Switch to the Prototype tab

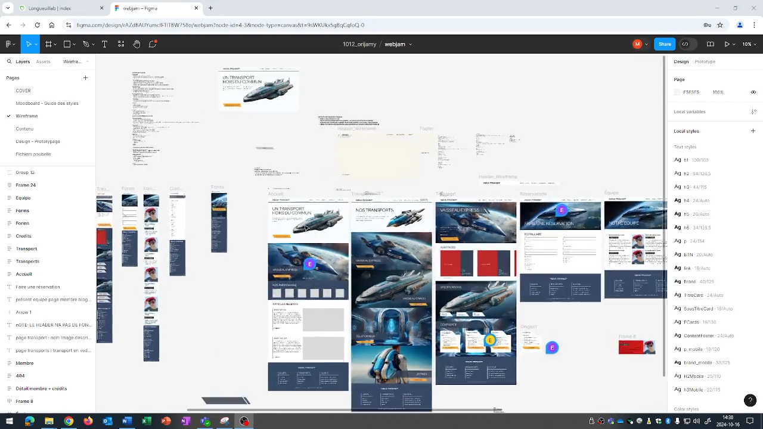click(x=705, y=62)
